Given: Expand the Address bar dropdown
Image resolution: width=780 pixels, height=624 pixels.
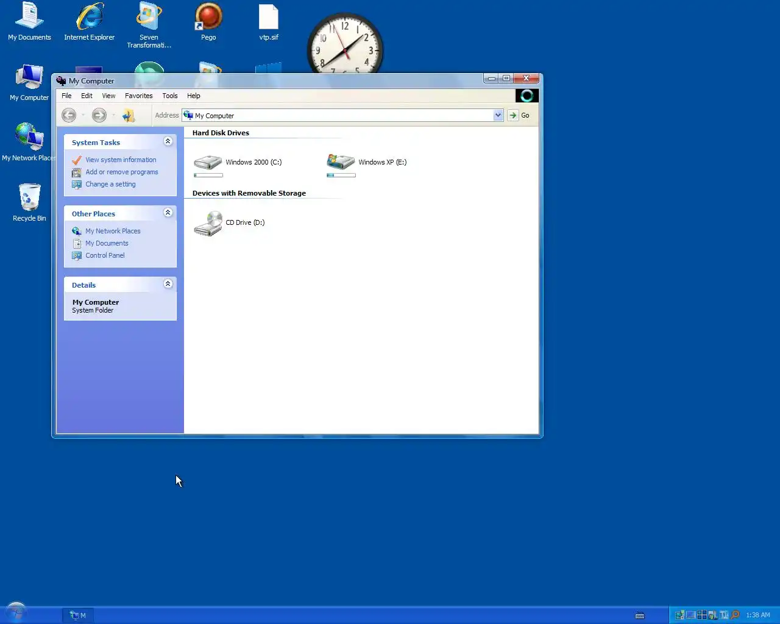Looking at the screenshot, I should click(498, 115).
